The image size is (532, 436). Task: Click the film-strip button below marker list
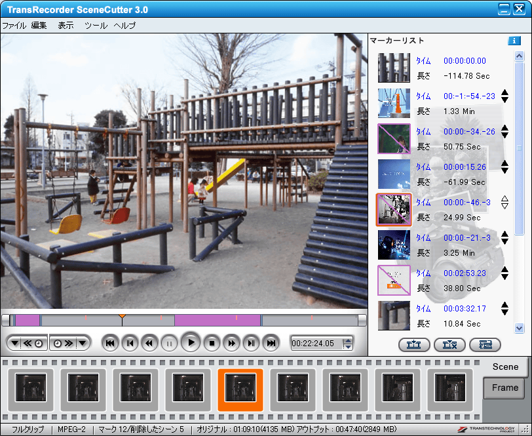coord(485,345)
